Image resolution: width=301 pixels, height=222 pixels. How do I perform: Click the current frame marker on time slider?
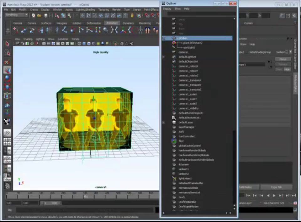(85, 197)
